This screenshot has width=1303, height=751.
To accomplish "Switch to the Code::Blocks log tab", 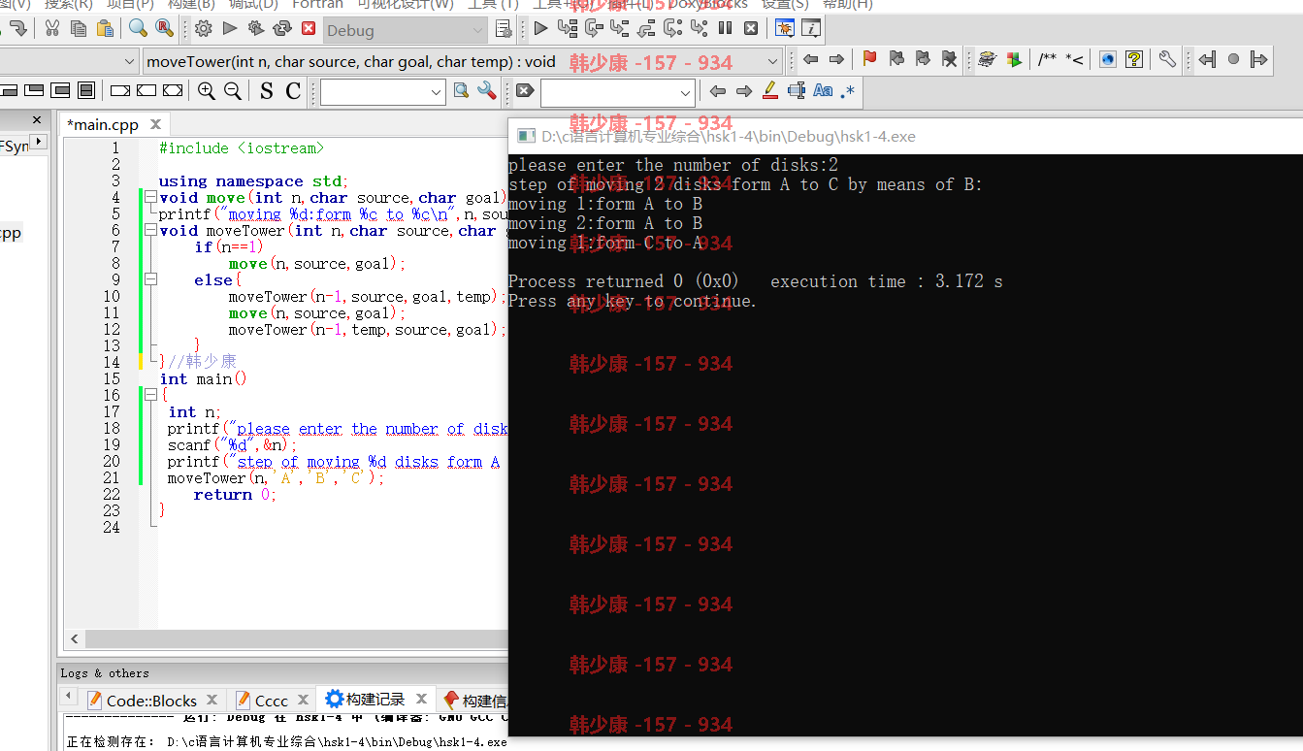I will [x=151, y=700].
